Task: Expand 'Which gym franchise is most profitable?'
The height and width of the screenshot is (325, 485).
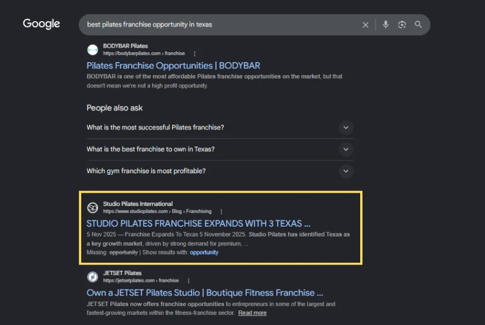Action: point(220,171)
